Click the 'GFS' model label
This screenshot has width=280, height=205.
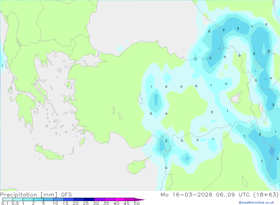click(x=66, y=195)
